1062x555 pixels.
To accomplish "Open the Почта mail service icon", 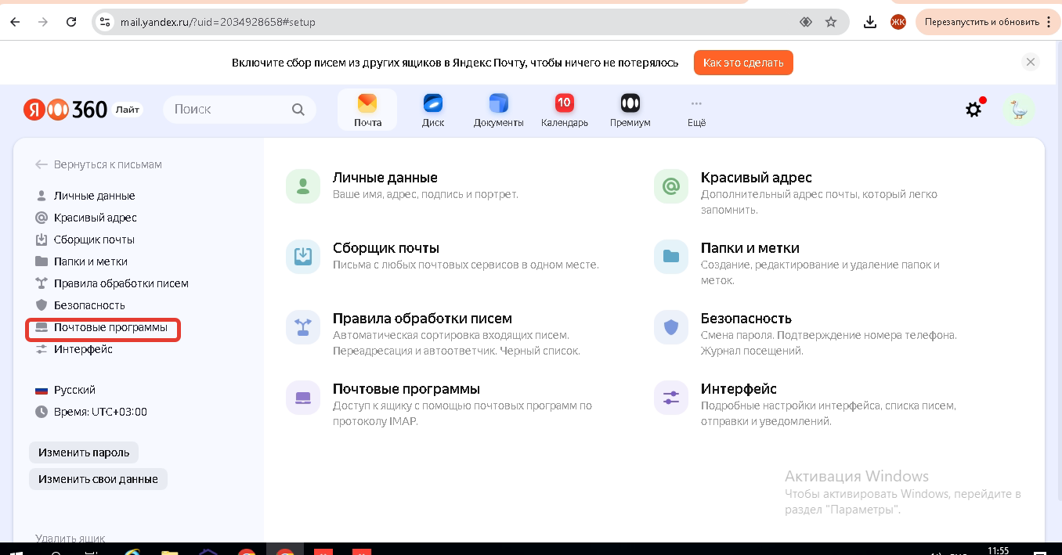I will click(367, 110).
